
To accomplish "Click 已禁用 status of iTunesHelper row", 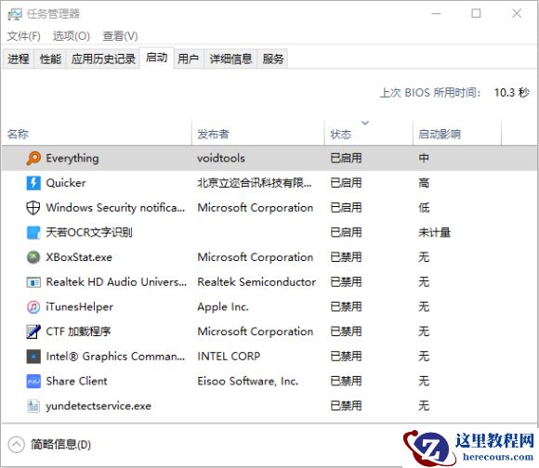I will pyautogui.click(x=346, y=307).
